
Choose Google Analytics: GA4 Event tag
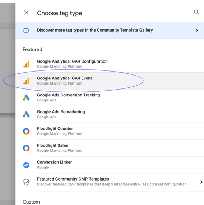[110, 81]
